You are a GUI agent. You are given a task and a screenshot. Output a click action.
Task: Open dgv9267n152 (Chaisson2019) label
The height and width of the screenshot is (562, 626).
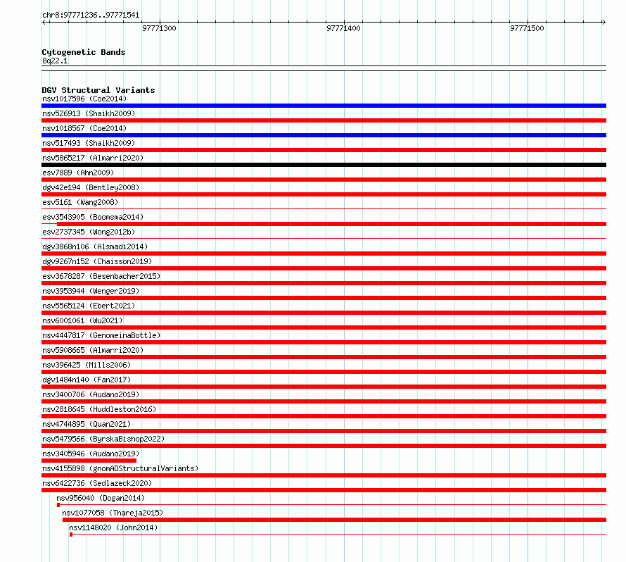click(x=97, y=261)
